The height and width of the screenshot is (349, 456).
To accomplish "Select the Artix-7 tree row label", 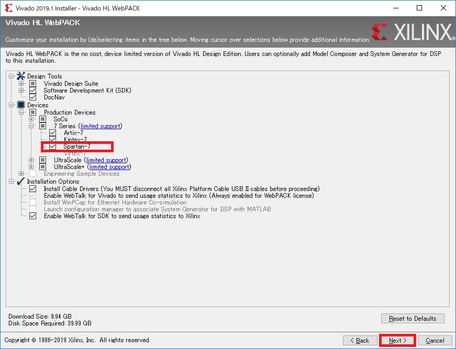I will click(x=74, y=133).
